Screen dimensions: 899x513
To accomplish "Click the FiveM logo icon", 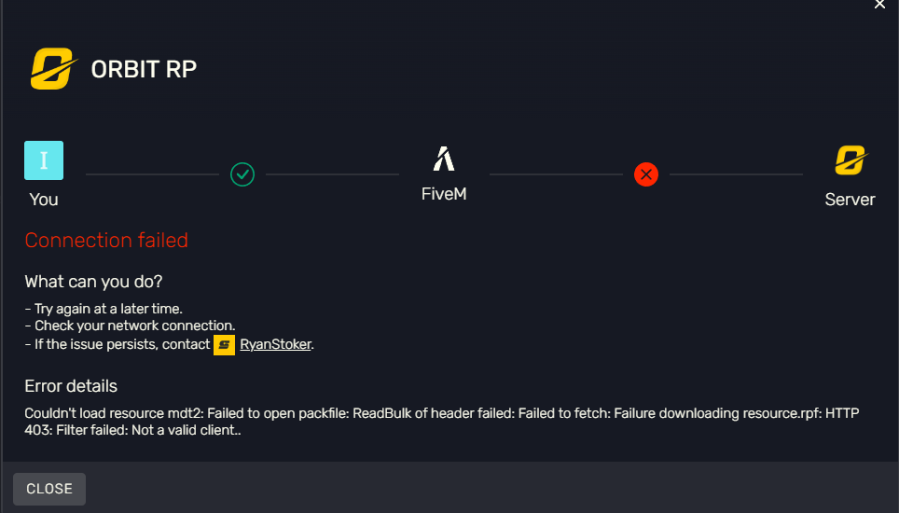I will [x=444, y=159].
